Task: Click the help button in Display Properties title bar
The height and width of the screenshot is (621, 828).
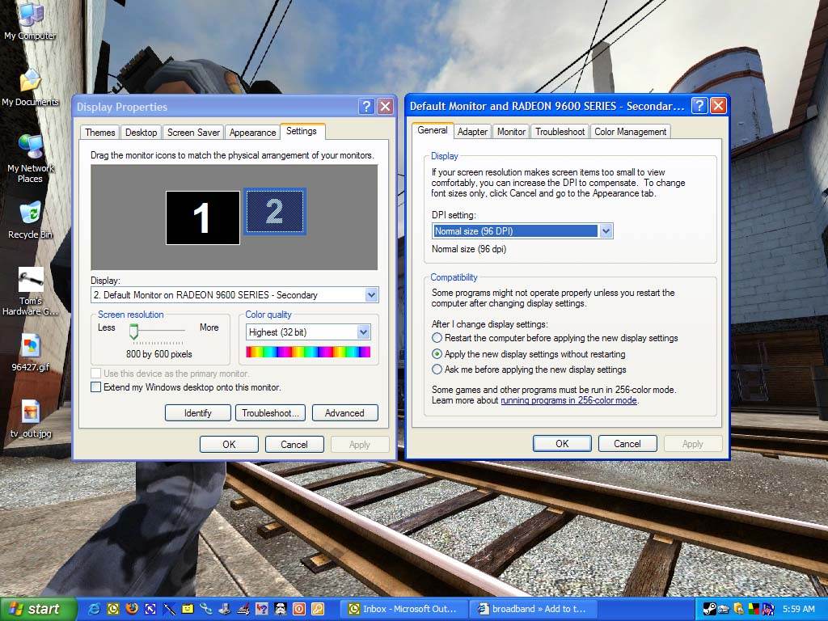Action: click(x=366, y=106)
